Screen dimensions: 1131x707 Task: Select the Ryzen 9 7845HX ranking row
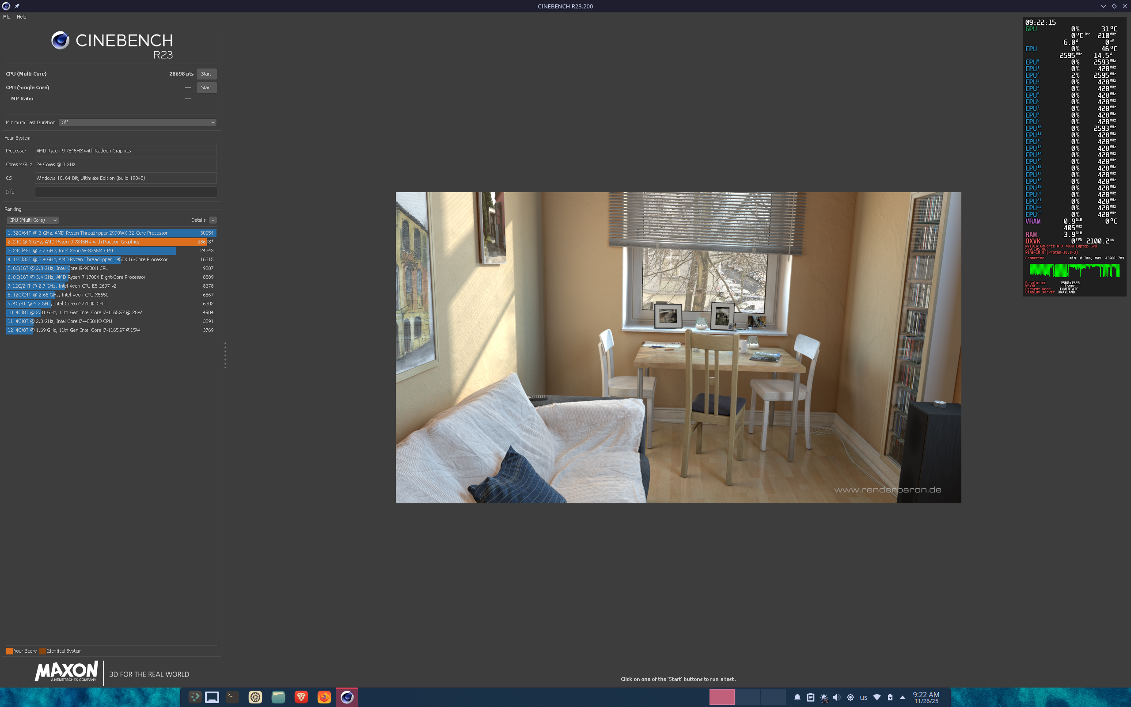[111, 242]
